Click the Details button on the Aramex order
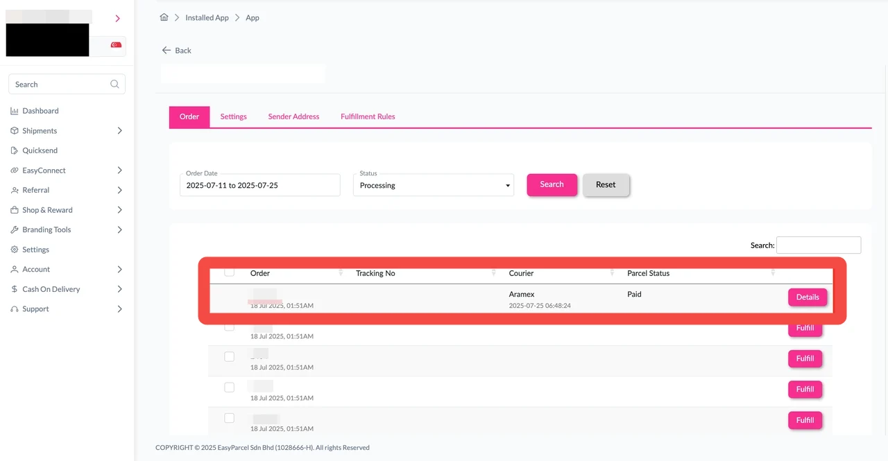The width and height of the screenshot is (888, 461). coord(807,297)
